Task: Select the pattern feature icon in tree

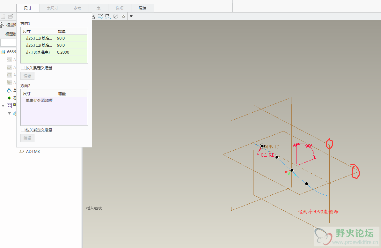Action: (x=9, y=106)
